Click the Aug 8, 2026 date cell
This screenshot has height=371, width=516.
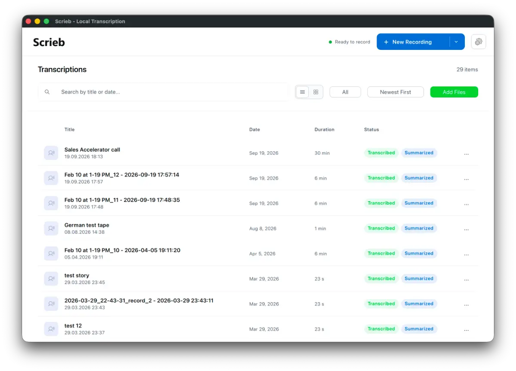tap(263, 229)
